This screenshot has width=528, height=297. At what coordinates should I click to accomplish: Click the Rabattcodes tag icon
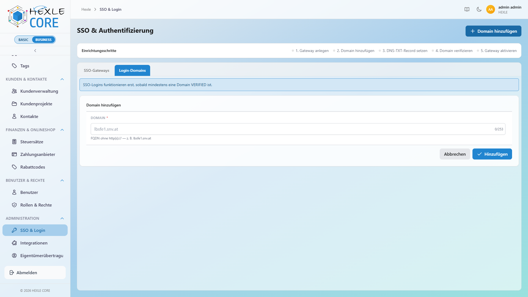click(x=14, y=167)
